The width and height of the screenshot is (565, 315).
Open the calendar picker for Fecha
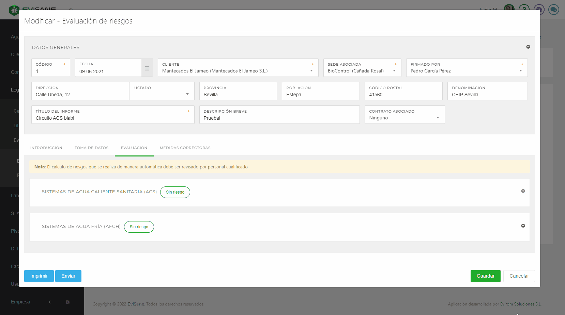click(x=147, y=68)
